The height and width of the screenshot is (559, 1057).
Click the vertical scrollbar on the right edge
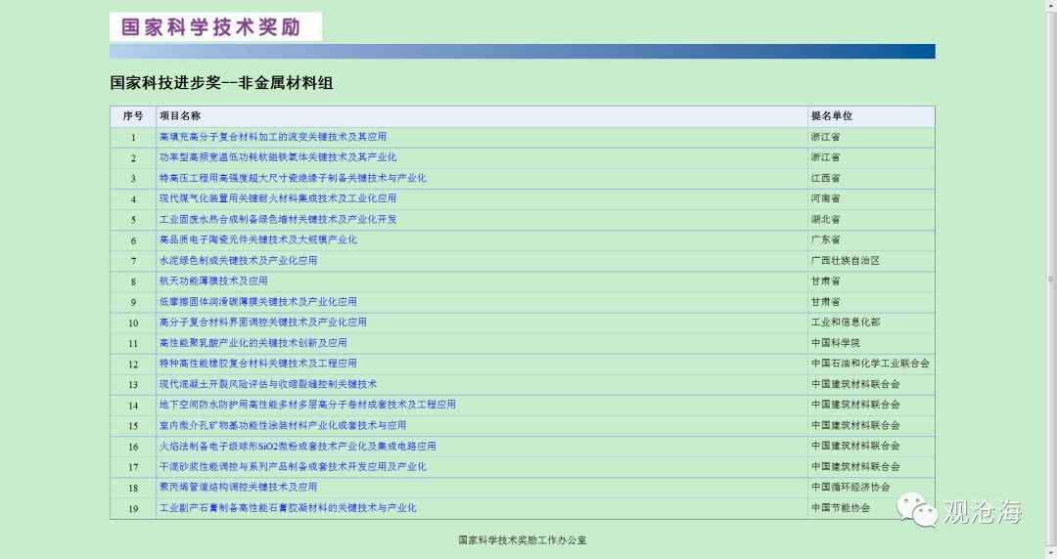(x=1051, y=279)
